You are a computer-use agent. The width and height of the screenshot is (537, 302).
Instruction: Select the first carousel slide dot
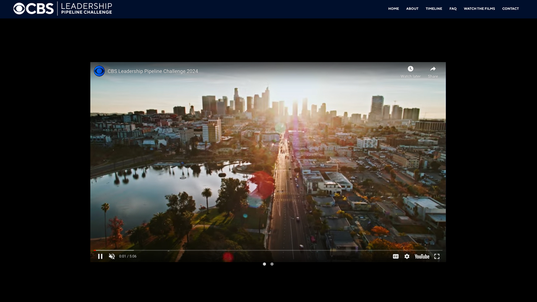pos(264,264)
